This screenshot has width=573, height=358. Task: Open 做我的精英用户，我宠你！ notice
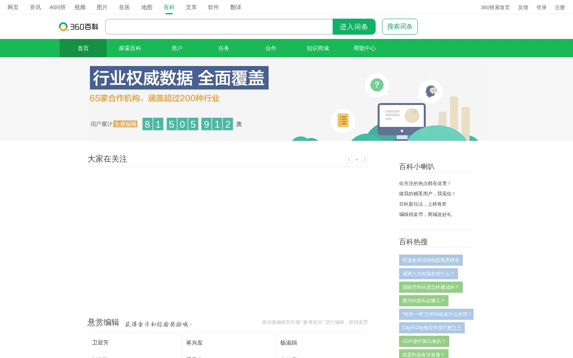[427, 194]
